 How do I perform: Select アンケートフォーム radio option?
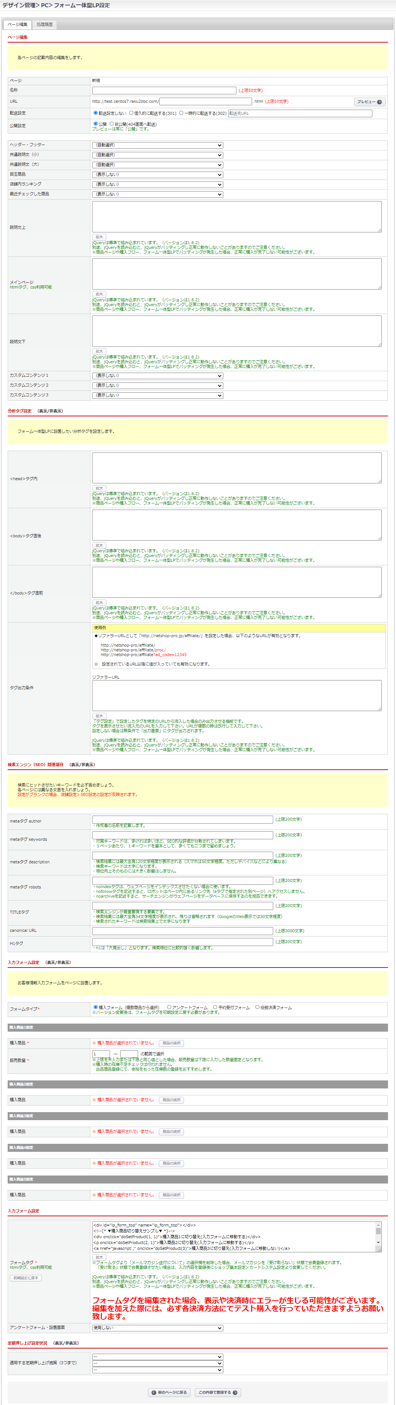click(x=169, y=1007)
